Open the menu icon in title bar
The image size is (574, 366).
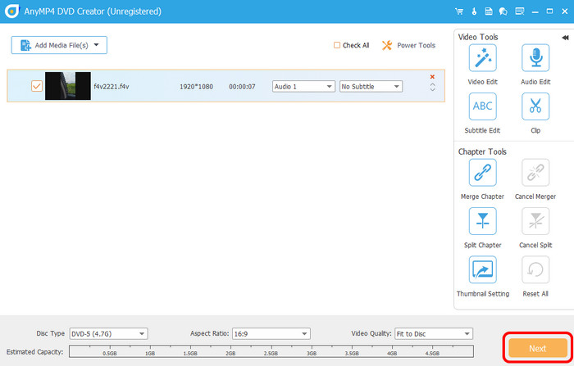[x=519, y=11]
